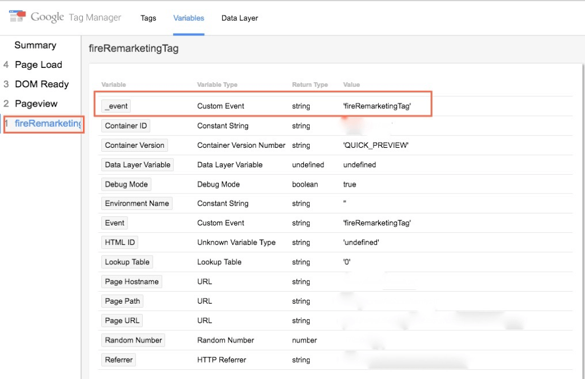Viewport: 585px width, 379px height.
Task: Select the Page Load event
Action: tap(38, 64)
